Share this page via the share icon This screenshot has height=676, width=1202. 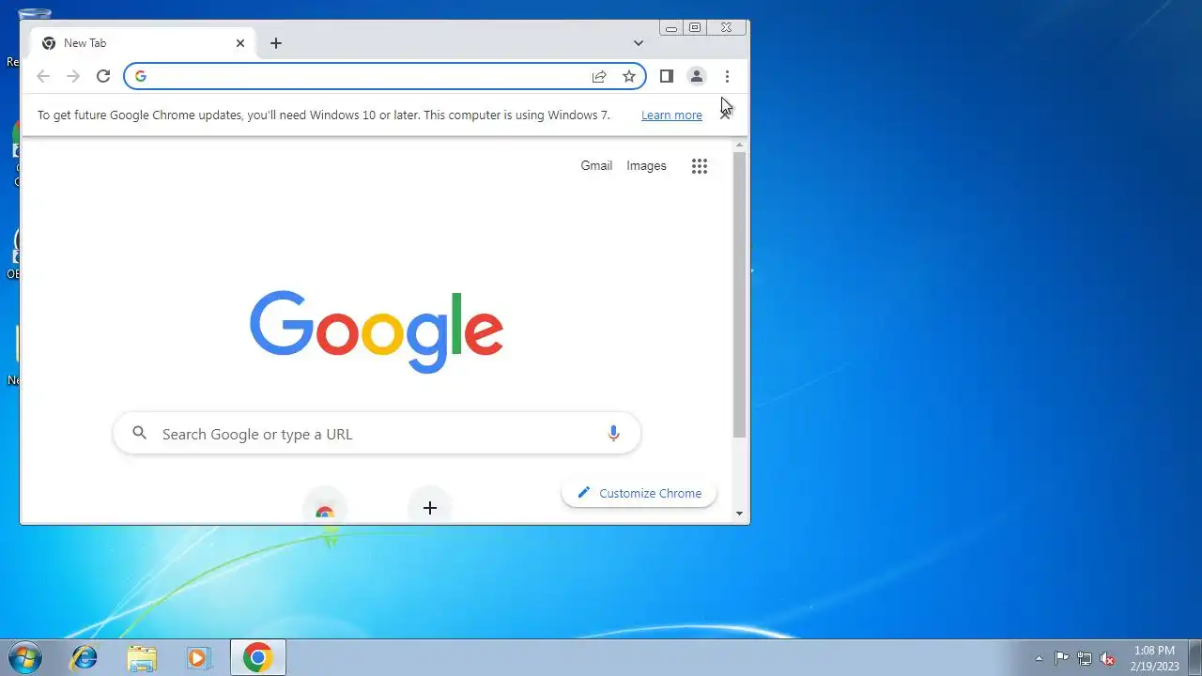pos(599,76)
